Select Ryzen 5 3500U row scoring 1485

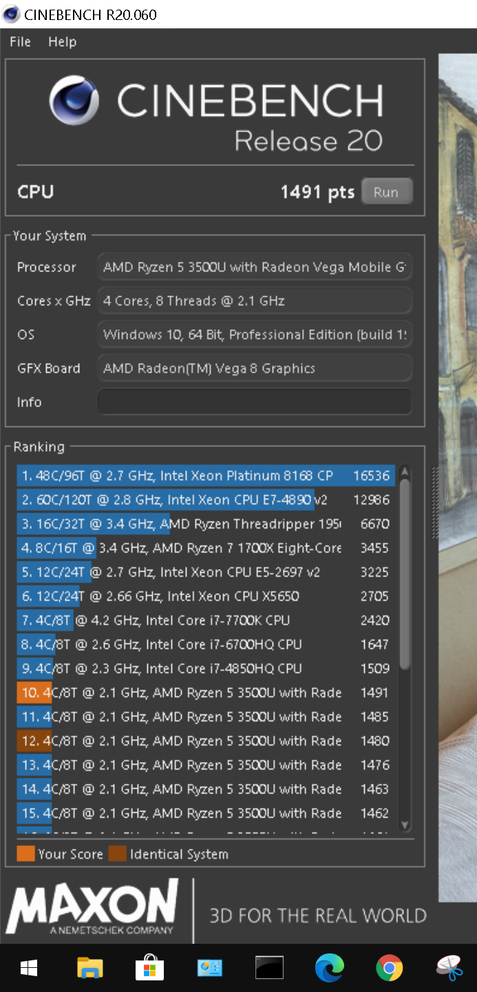(206, 717)
